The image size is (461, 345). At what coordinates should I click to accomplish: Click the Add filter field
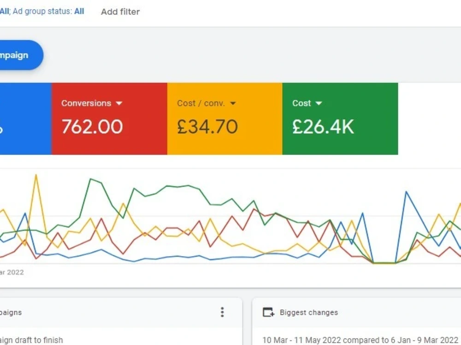120,12
